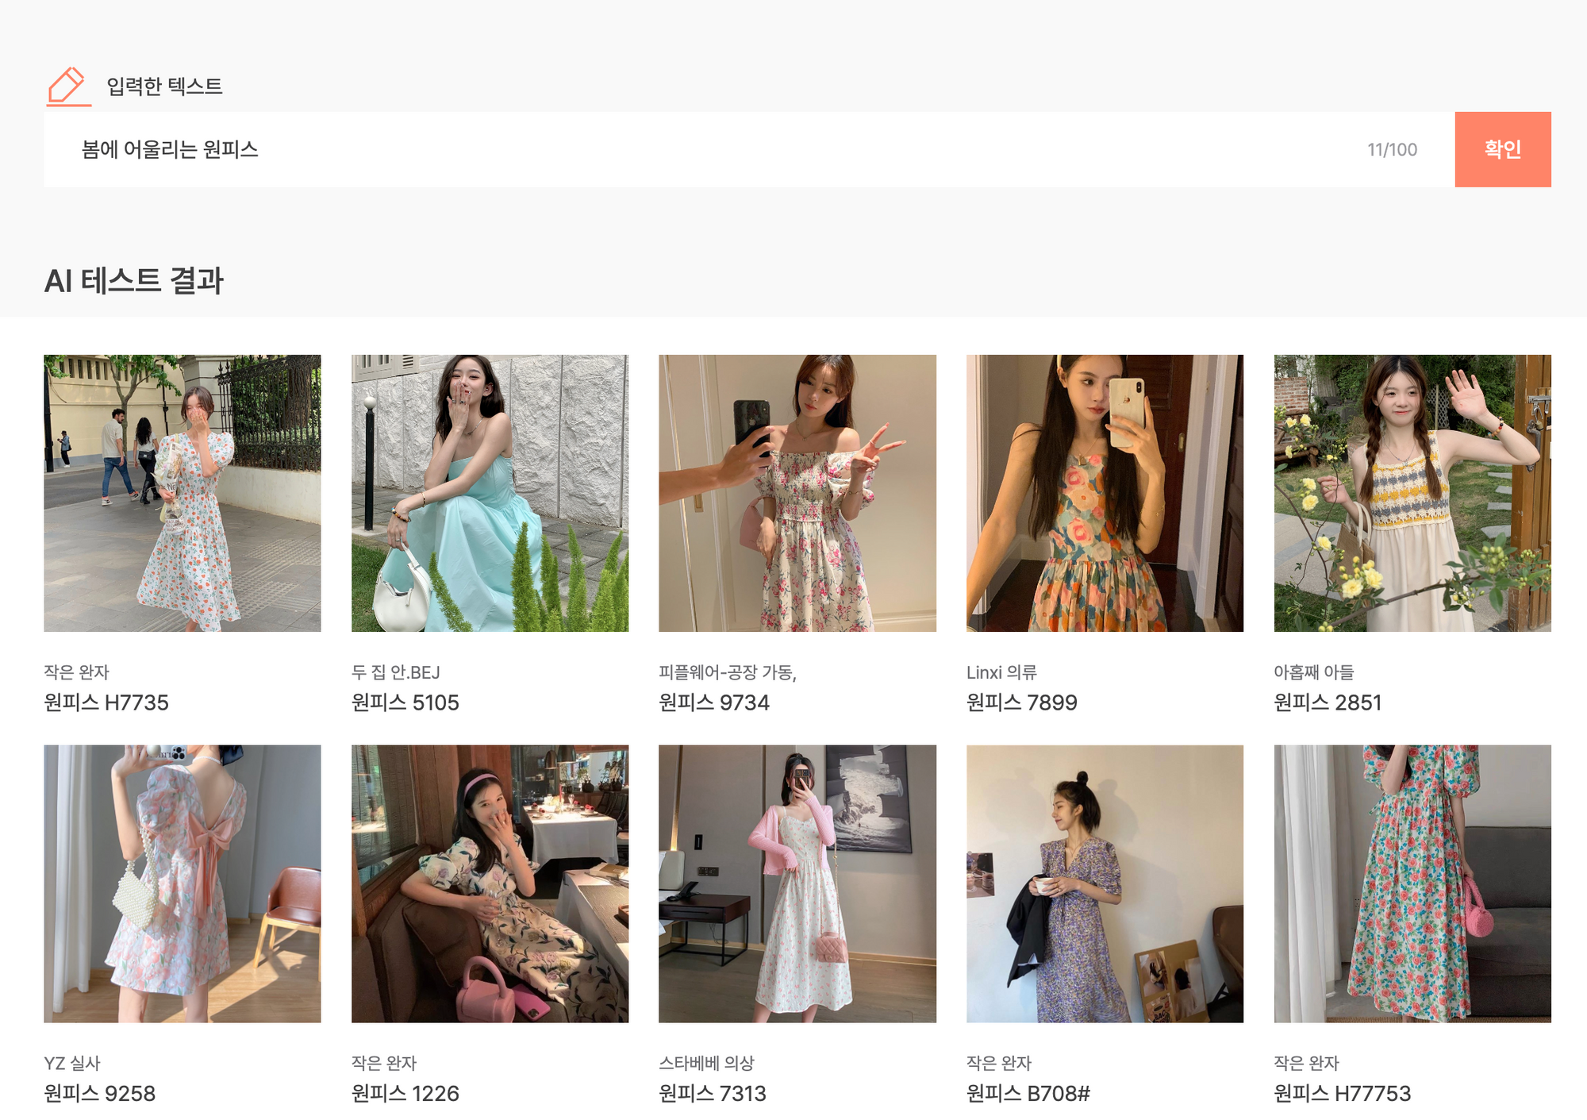Viewport: 1587px width, 1120px height.
Task: Open the 원피스 H77753 floral dress thumbnail
Action: [x=1412, y=883]
